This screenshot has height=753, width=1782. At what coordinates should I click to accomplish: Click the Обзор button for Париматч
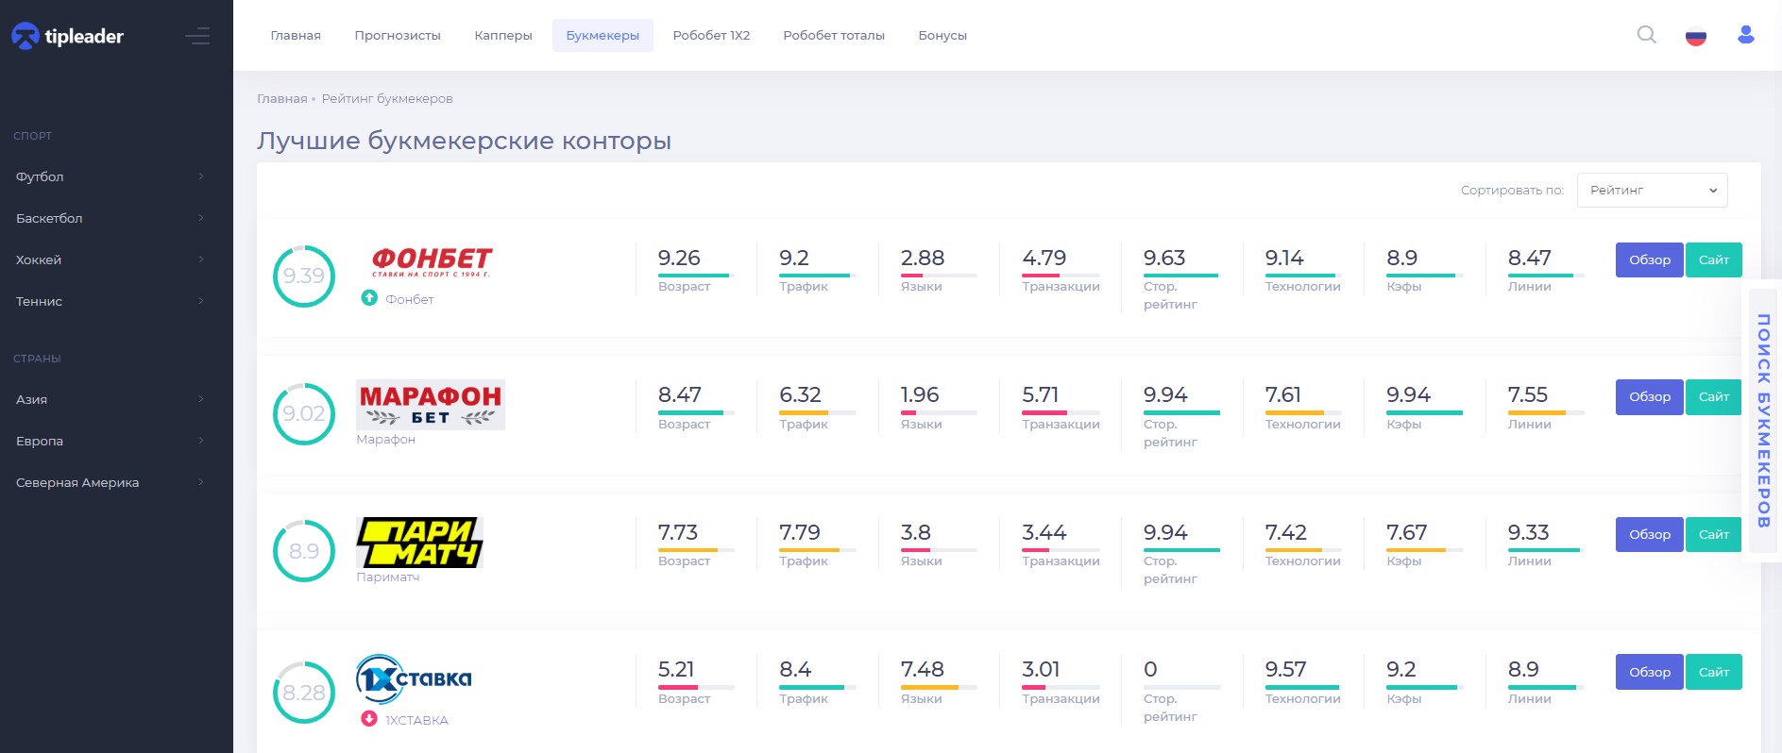click(1650, 534)
